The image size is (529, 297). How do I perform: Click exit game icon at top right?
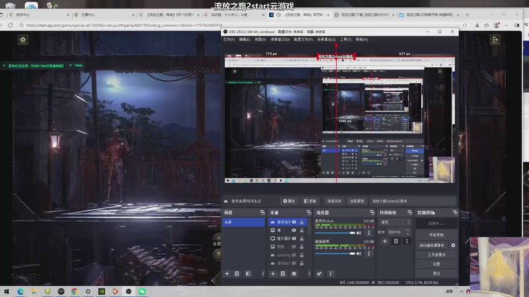click(x=495, y=40)
